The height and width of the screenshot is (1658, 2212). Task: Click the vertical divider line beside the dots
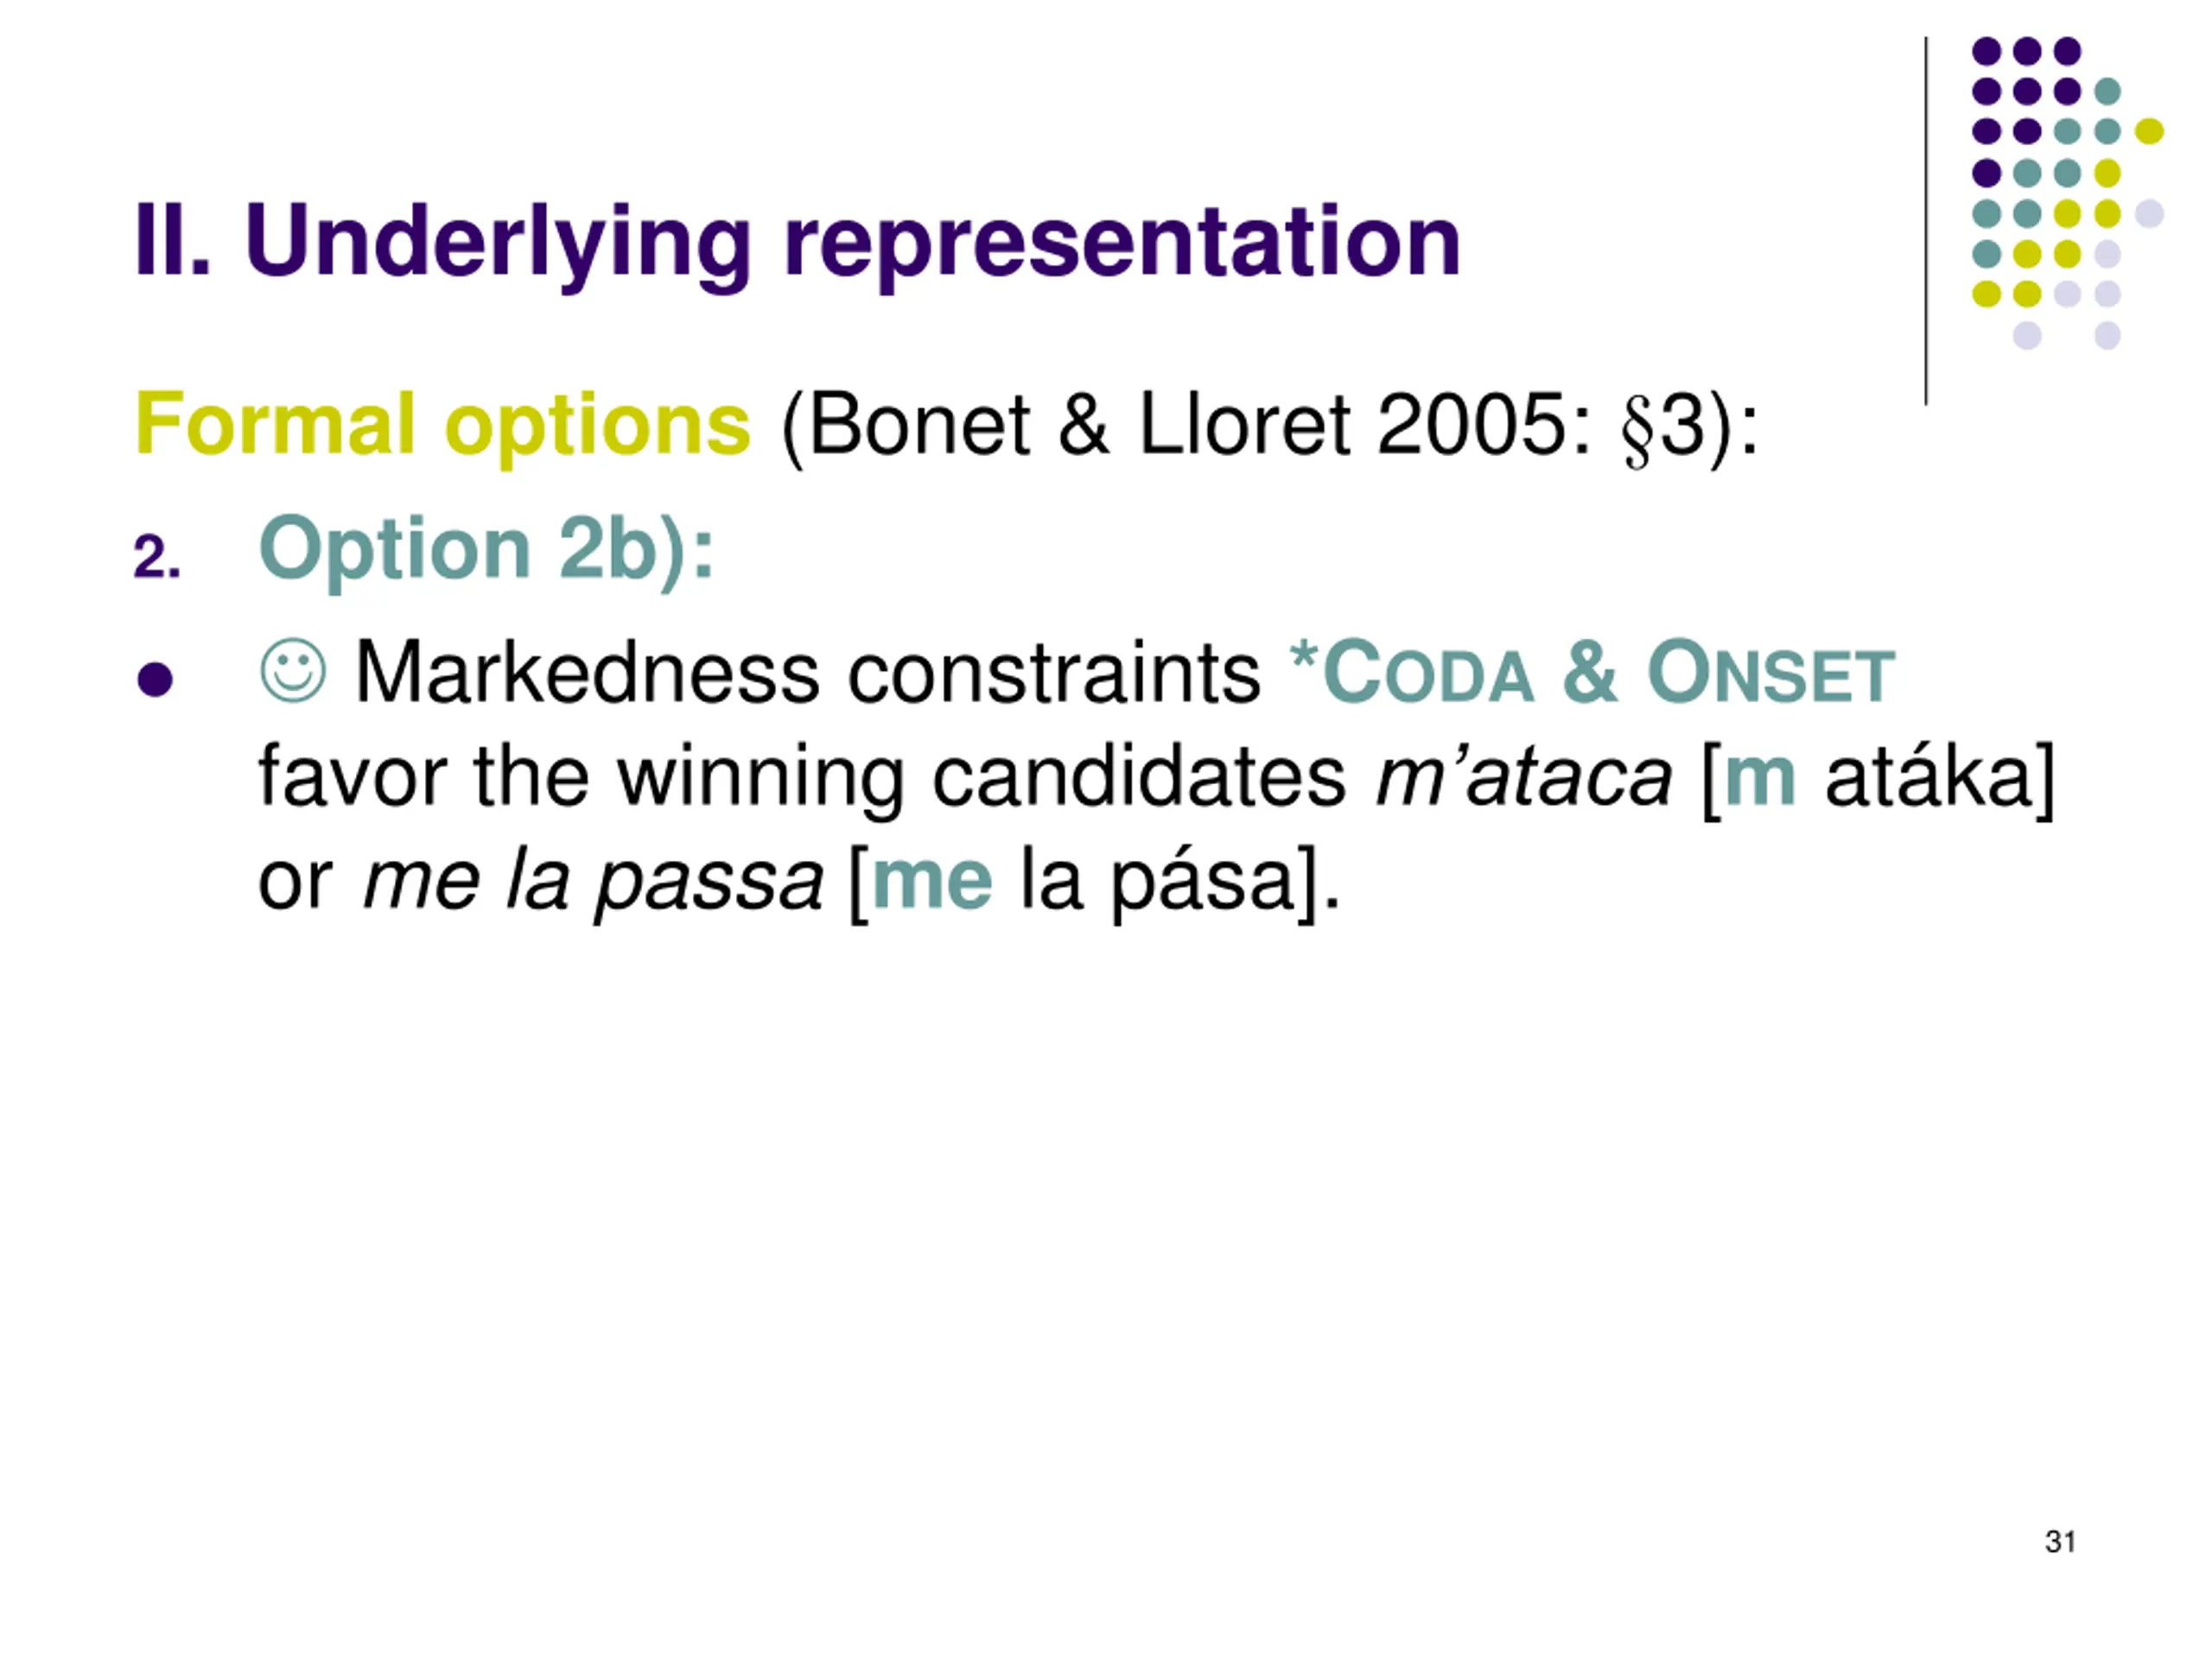(x=1926, y=221)
